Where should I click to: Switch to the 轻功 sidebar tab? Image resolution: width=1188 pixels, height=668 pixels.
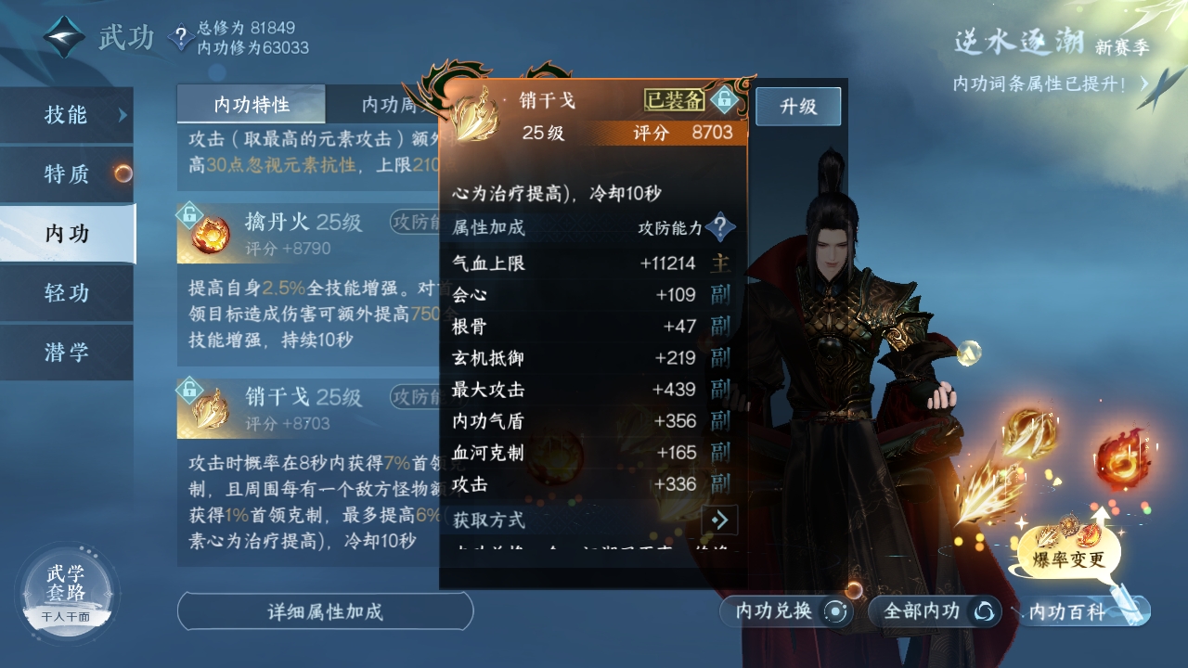(67, 293)
